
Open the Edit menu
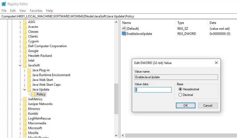tap(13, 11)
